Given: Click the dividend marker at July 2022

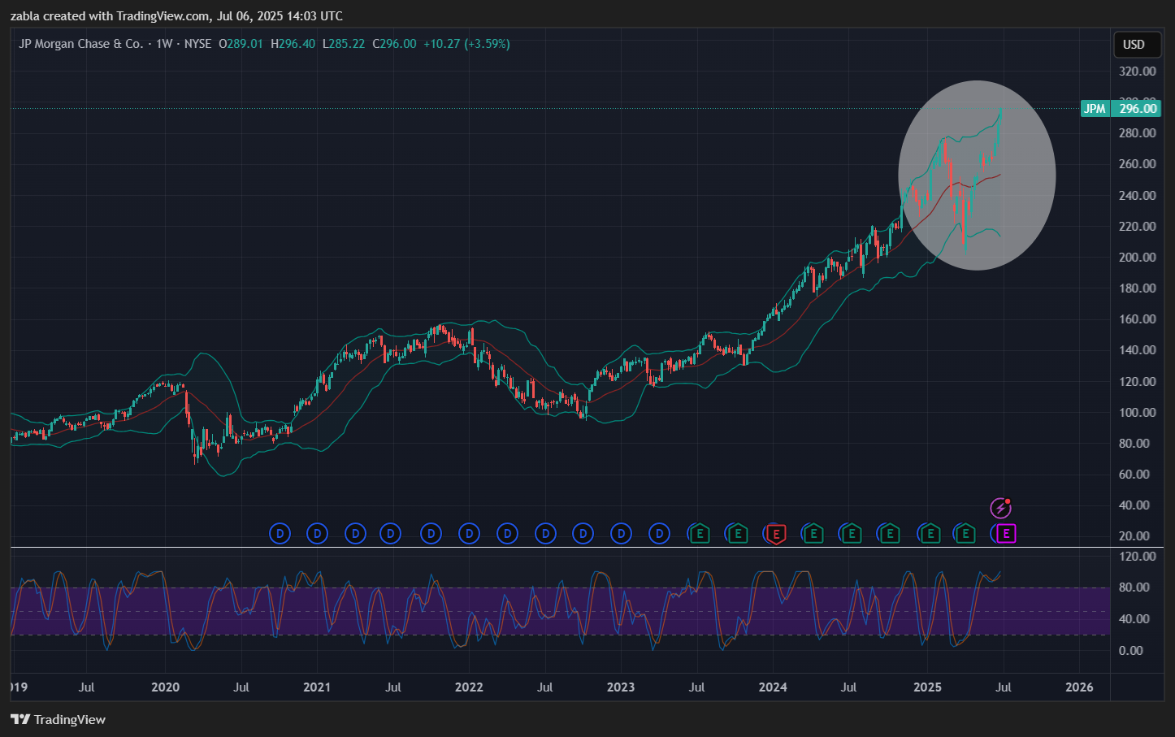Looking at the screenshot, I should point(546,534).
